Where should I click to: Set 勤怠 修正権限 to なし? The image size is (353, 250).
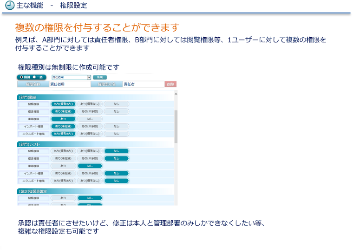click(116, 112)
